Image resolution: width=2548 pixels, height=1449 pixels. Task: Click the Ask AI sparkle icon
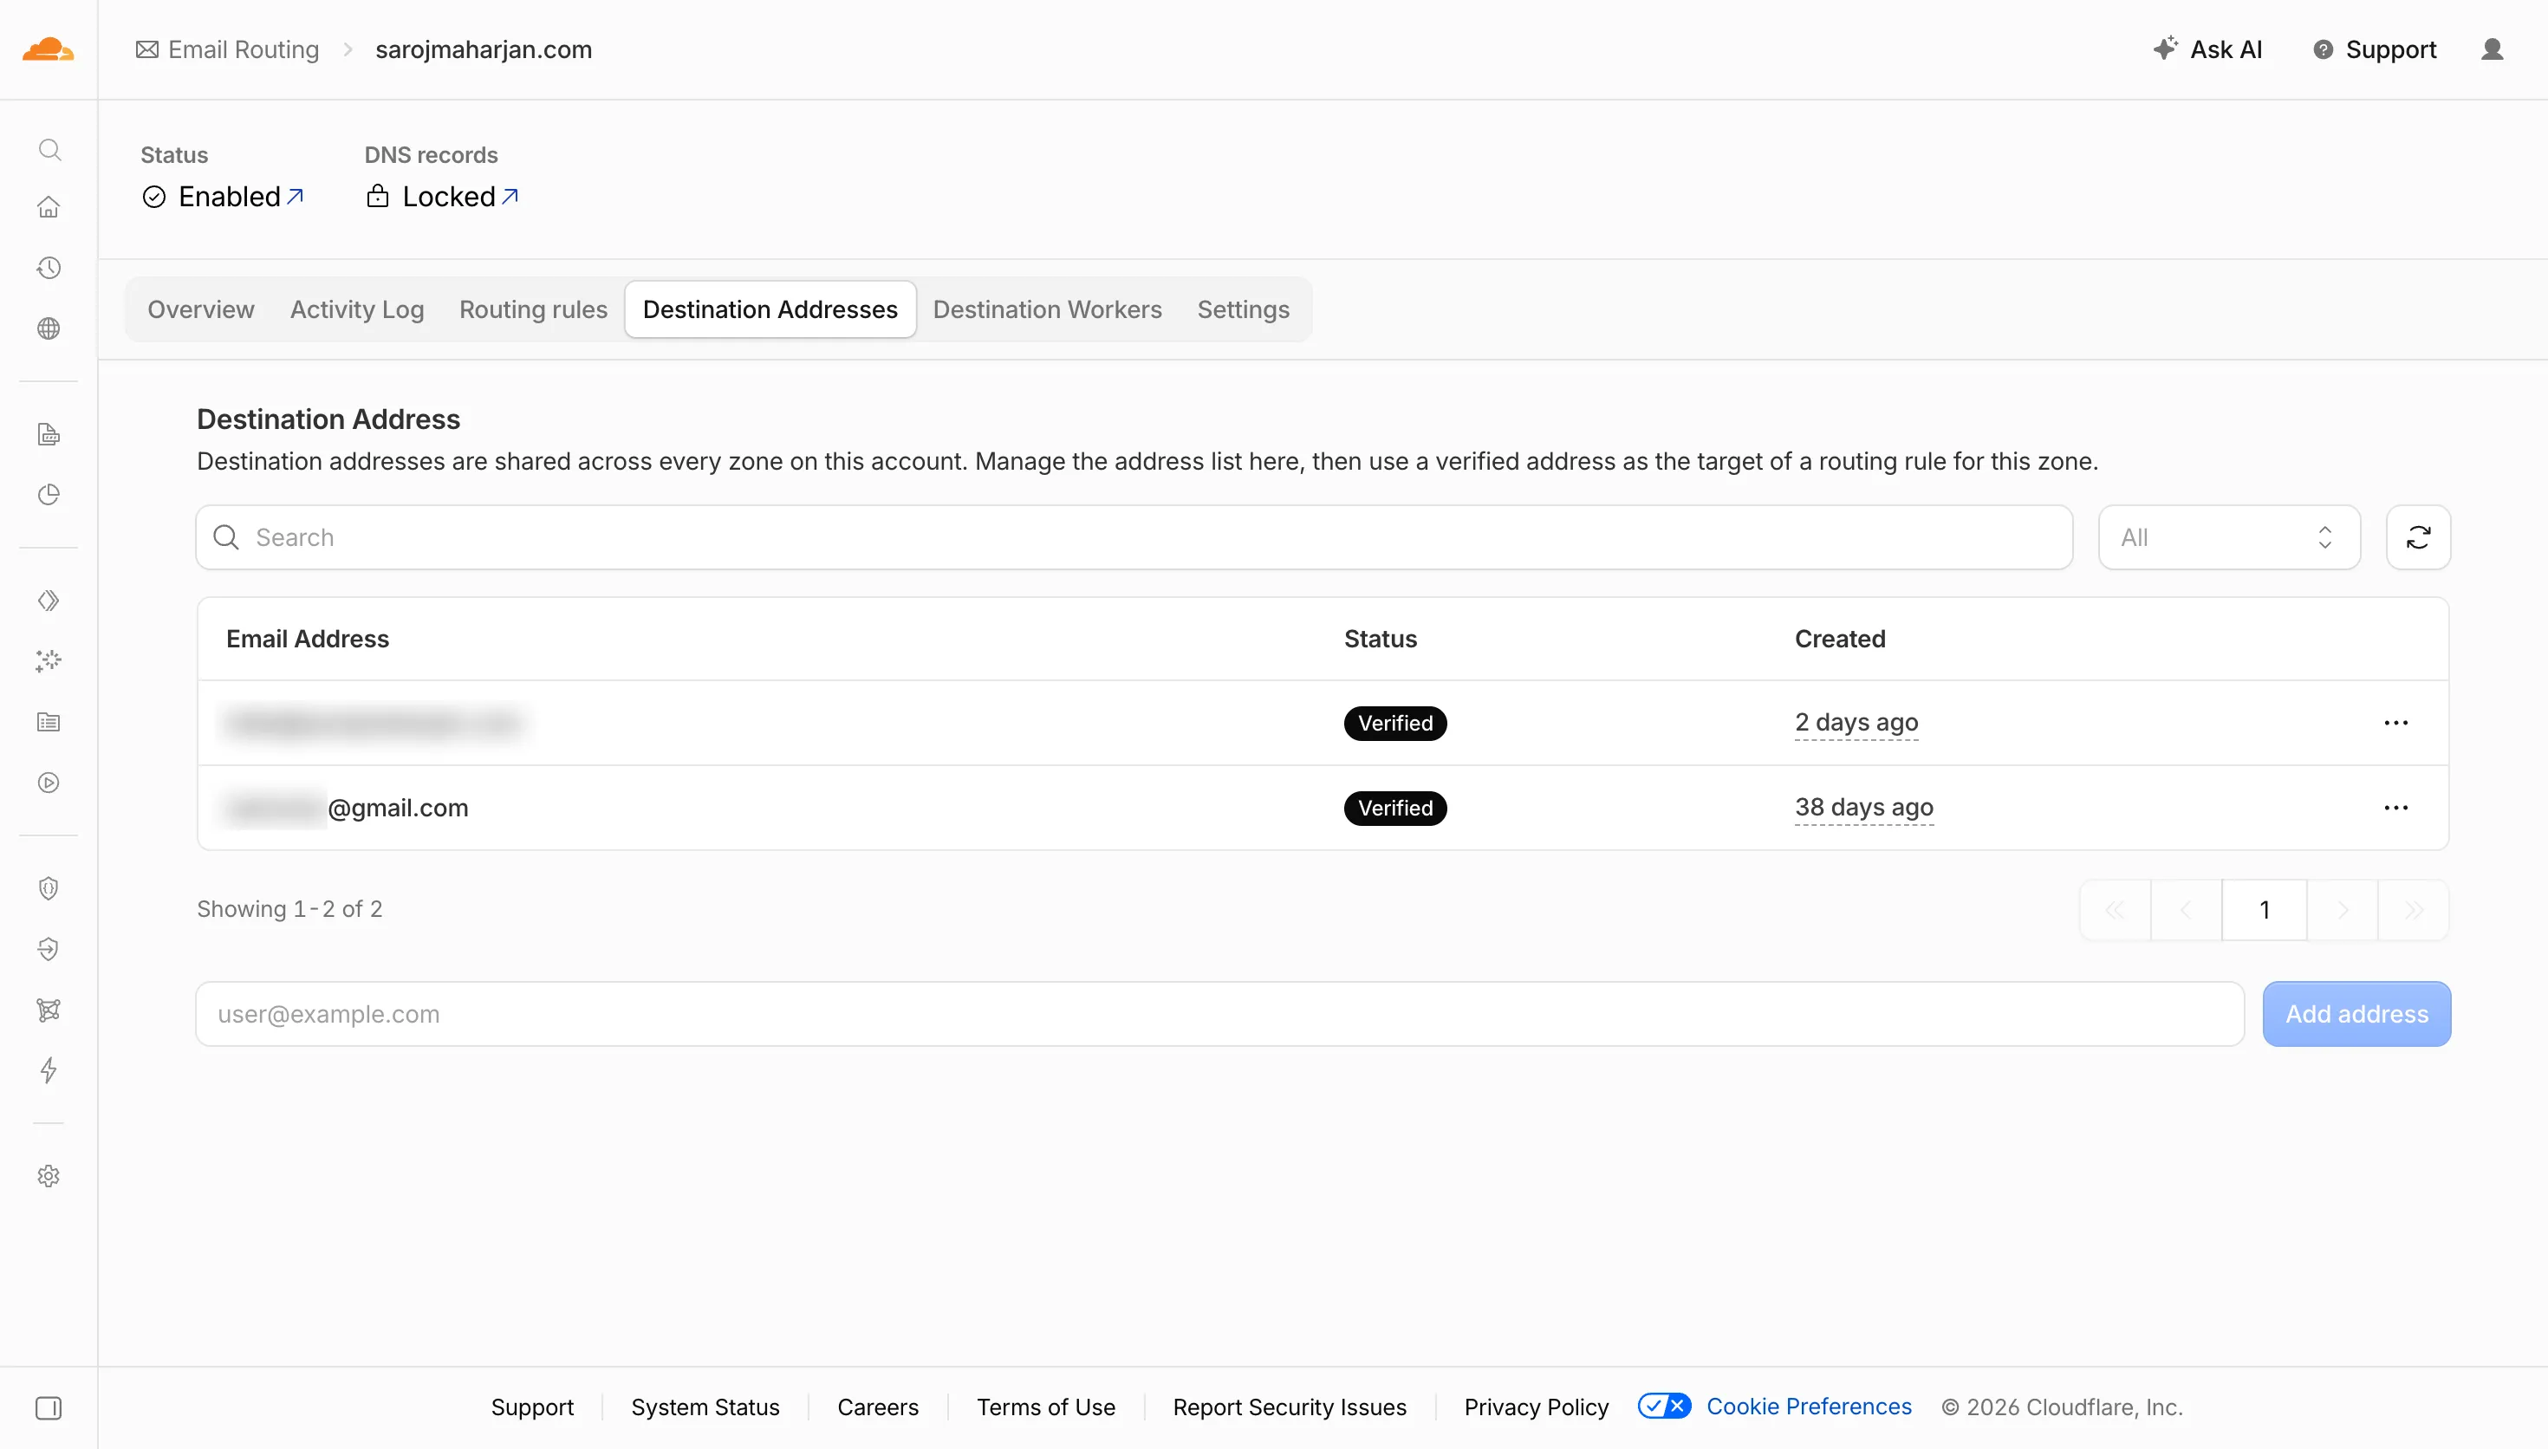click(x=2165, y=48)
